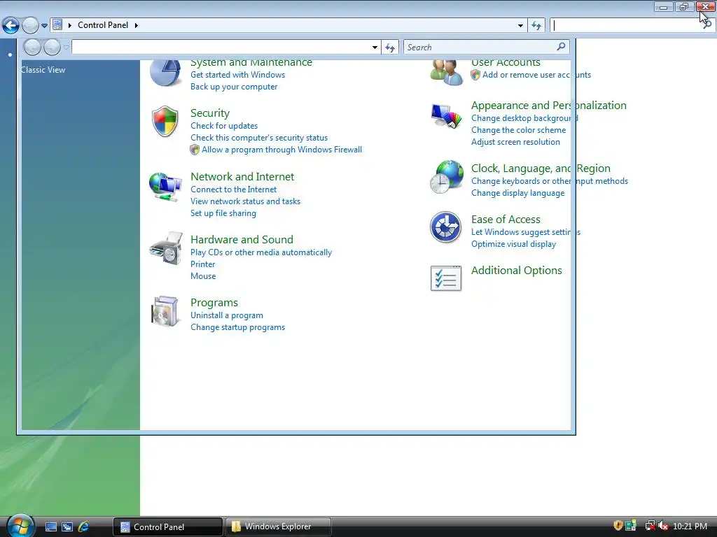The height and width of the screenshot is (537, 717).
Task: Click Connect to the Internet link
Action: tap(233, 189)
